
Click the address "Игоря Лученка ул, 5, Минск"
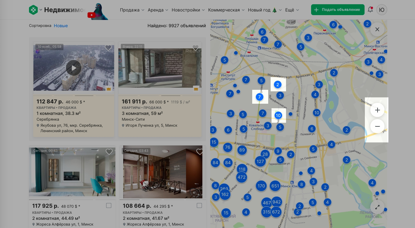[x=152, y=125]
